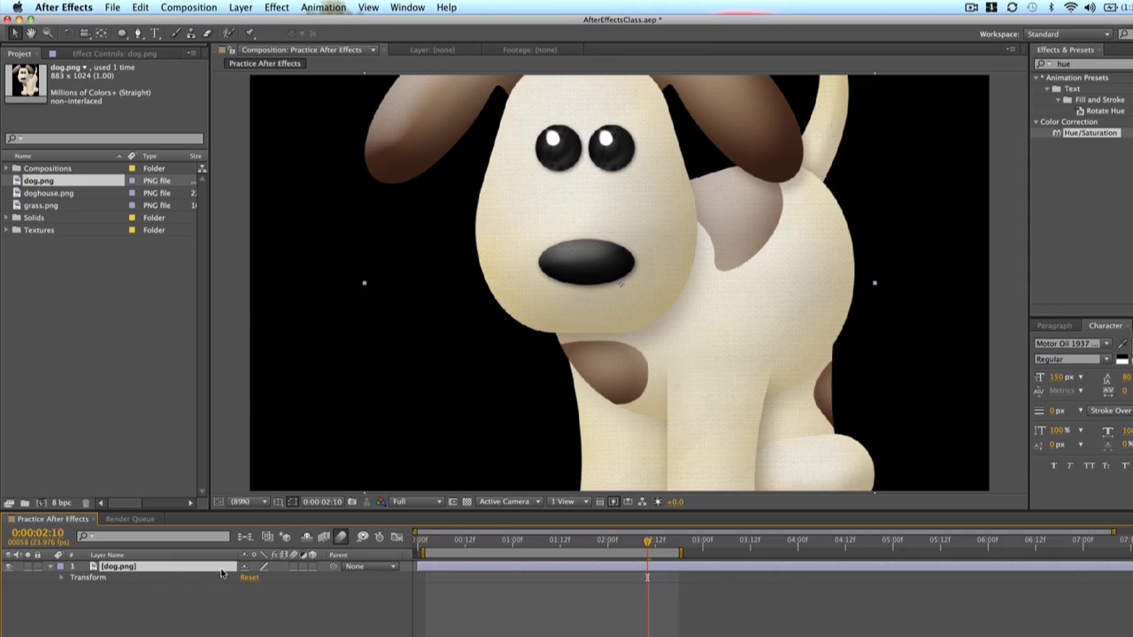1133x637 pixels.
Task: Toggle the shy layers hide switch
Action: tap(306, 536)
